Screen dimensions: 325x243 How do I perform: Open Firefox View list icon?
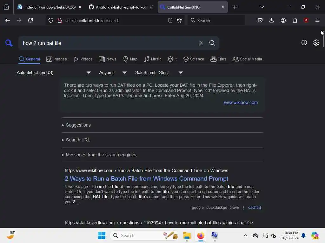pos(6,7)
